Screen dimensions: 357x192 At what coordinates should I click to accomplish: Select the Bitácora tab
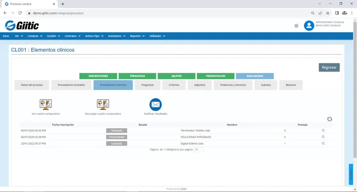coord(291,85)
